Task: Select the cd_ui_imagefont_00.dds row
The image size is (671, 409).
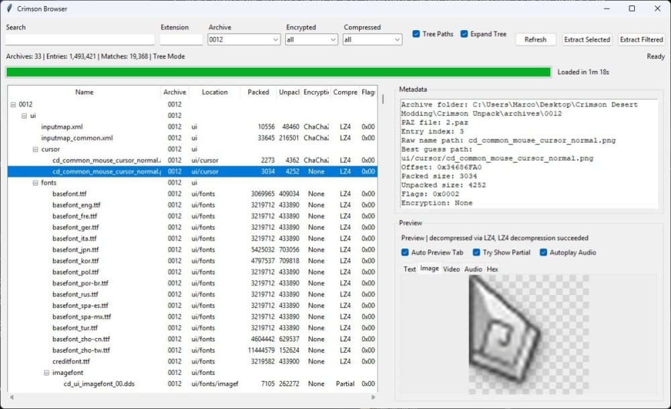Action: click(x=193, y=384)
